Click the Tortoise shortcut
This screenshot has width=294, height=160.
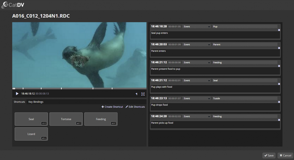[66, 119]
